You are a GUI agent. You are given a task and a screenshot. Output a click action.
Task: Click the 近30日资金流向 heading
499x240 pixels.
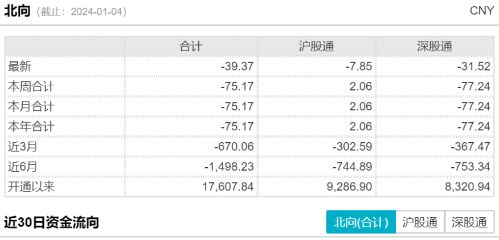tap(51, 222)
